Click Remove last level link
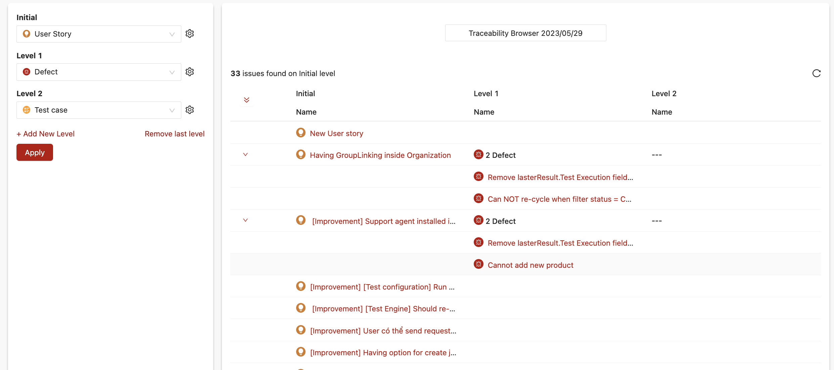Screen dimensions: 834x370 [175, 134]
